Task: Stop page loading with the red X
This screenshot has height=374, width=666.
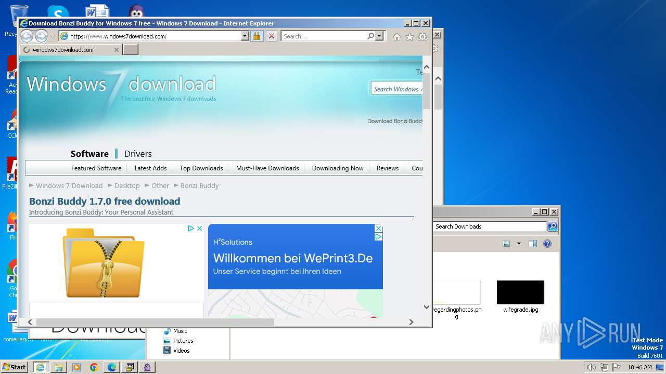Action: (272, 36)
